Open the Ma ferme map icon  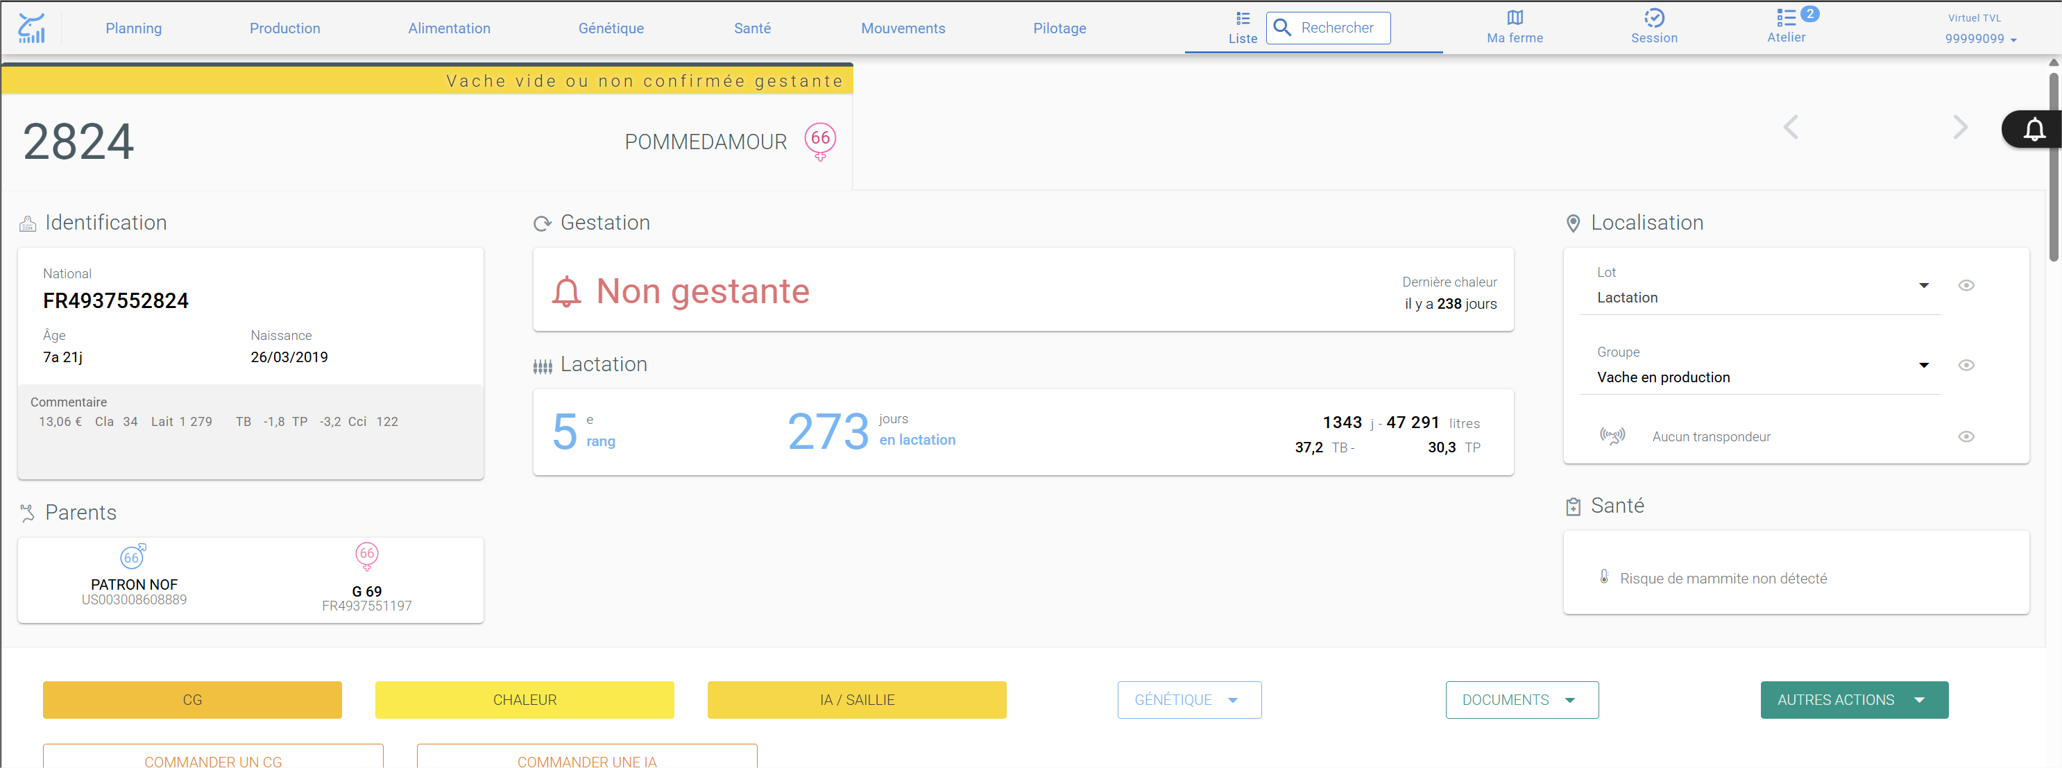1515,17
